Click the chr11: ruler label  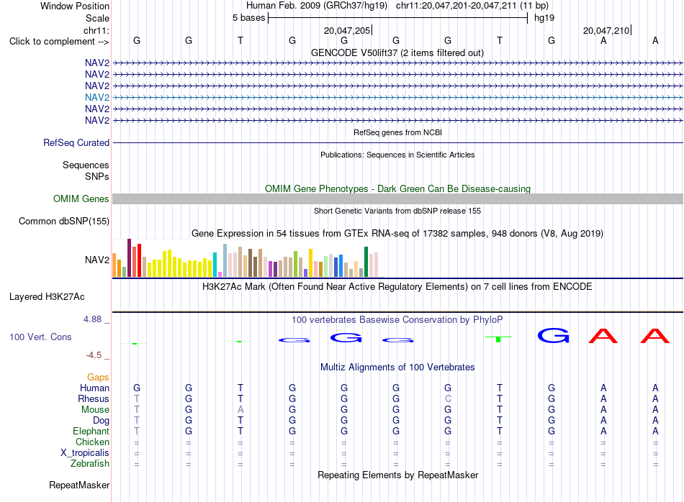(x=96, y=30)
